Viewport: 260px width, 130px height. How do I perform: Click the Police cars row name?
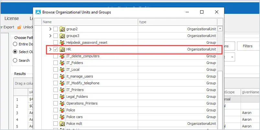[74, 117]
